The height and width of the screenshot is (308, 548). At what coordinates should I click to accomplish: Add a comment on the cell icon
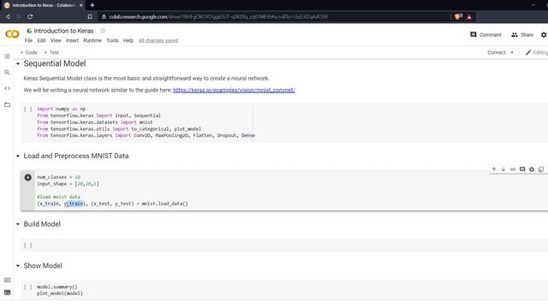(x=522, y=169)
